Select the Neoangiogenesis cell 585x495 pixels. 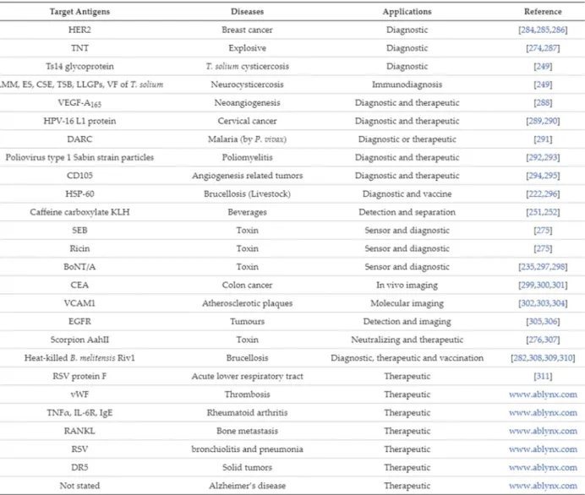(x=248, y=103)
